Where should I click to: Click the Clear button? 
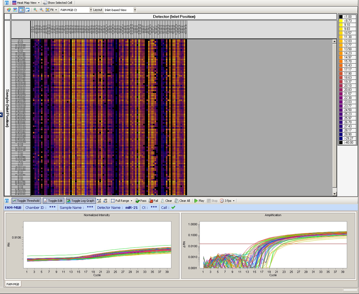coord(166,201)
